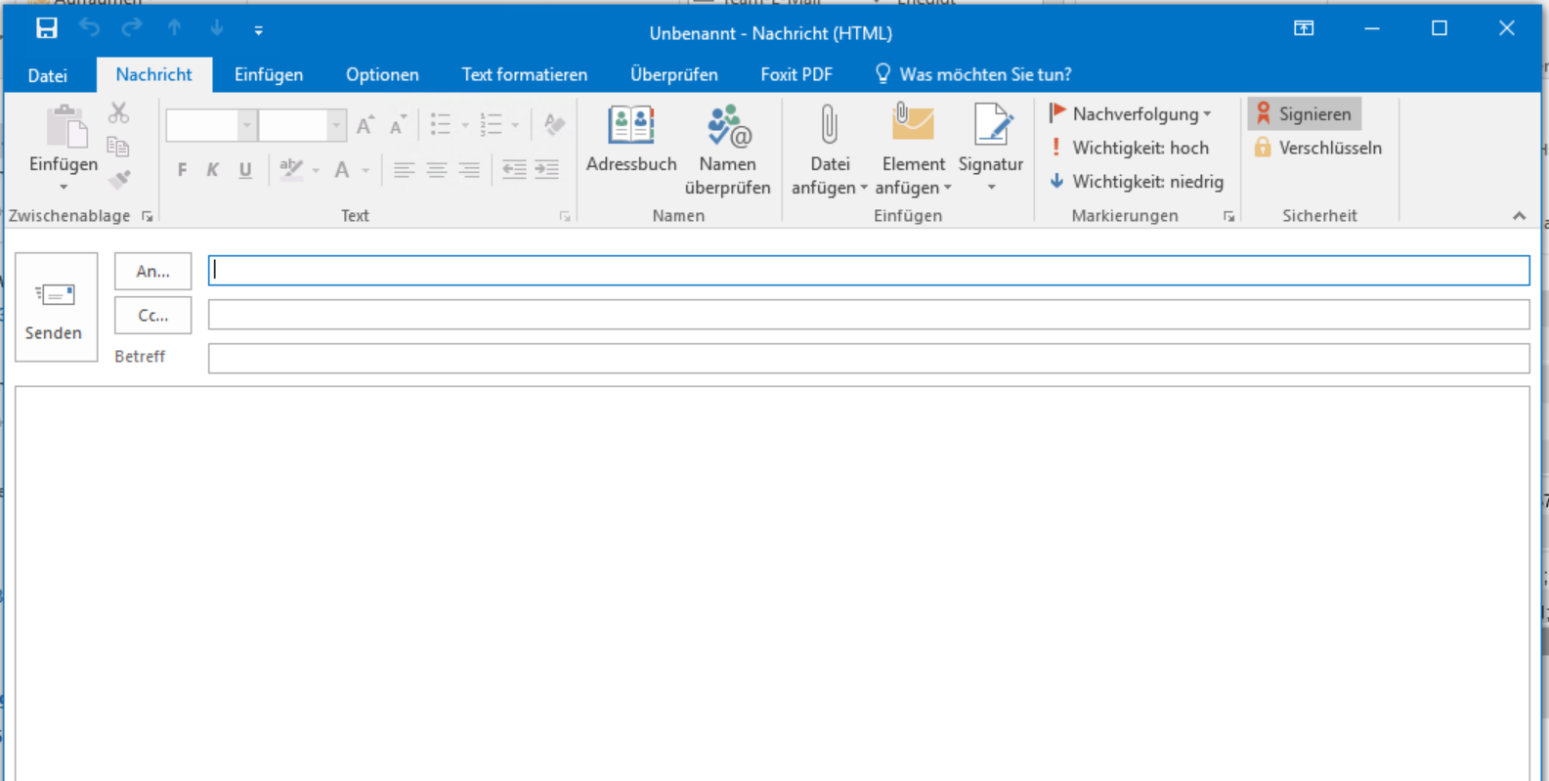This screenshot has height=781, width=1549.
Task: Decrease font size with the smaller A icon
Action: coord(397,125)
